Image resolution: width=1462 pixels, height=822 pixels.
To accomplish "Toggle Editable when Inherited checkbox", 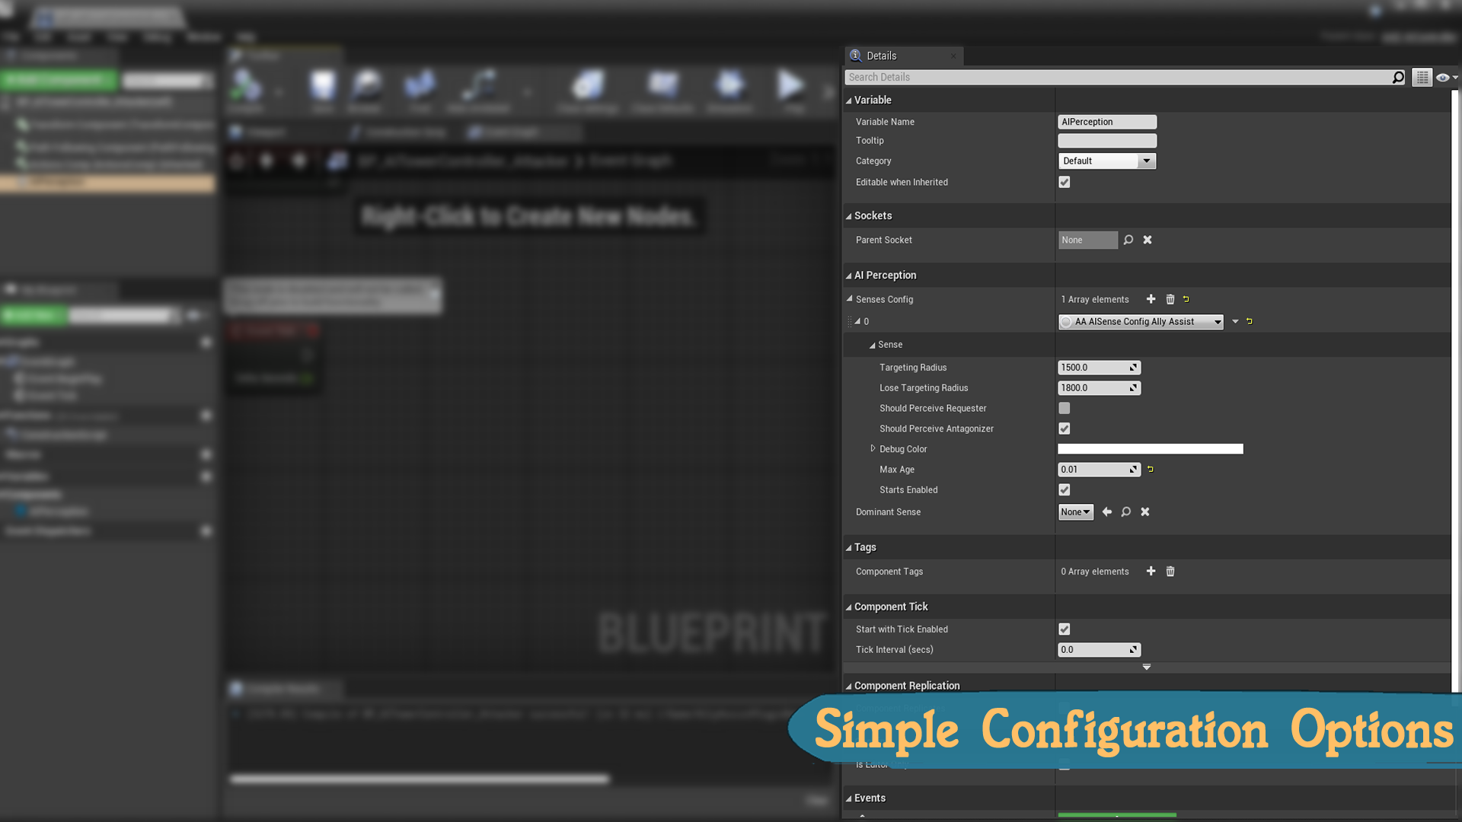I will 1065,183.
